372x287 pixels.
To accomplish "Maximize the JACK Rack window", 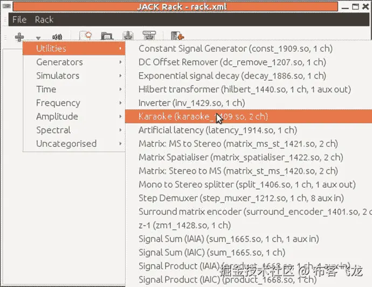I will (x=355, y=6).
